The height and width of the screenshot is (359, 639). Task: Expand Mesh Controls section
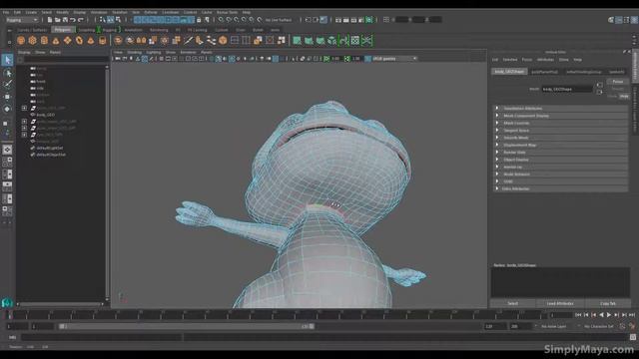pos(561,123)
